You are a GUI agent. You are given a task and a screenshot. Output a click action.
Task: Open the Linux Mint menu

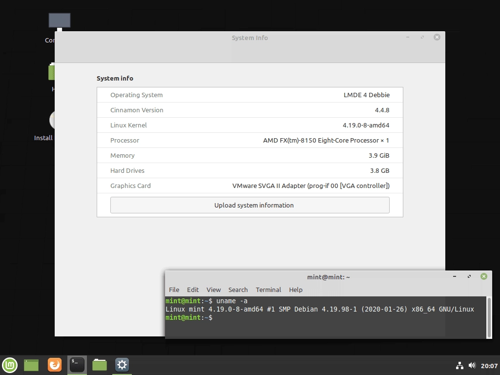click(x=10, y=365)
